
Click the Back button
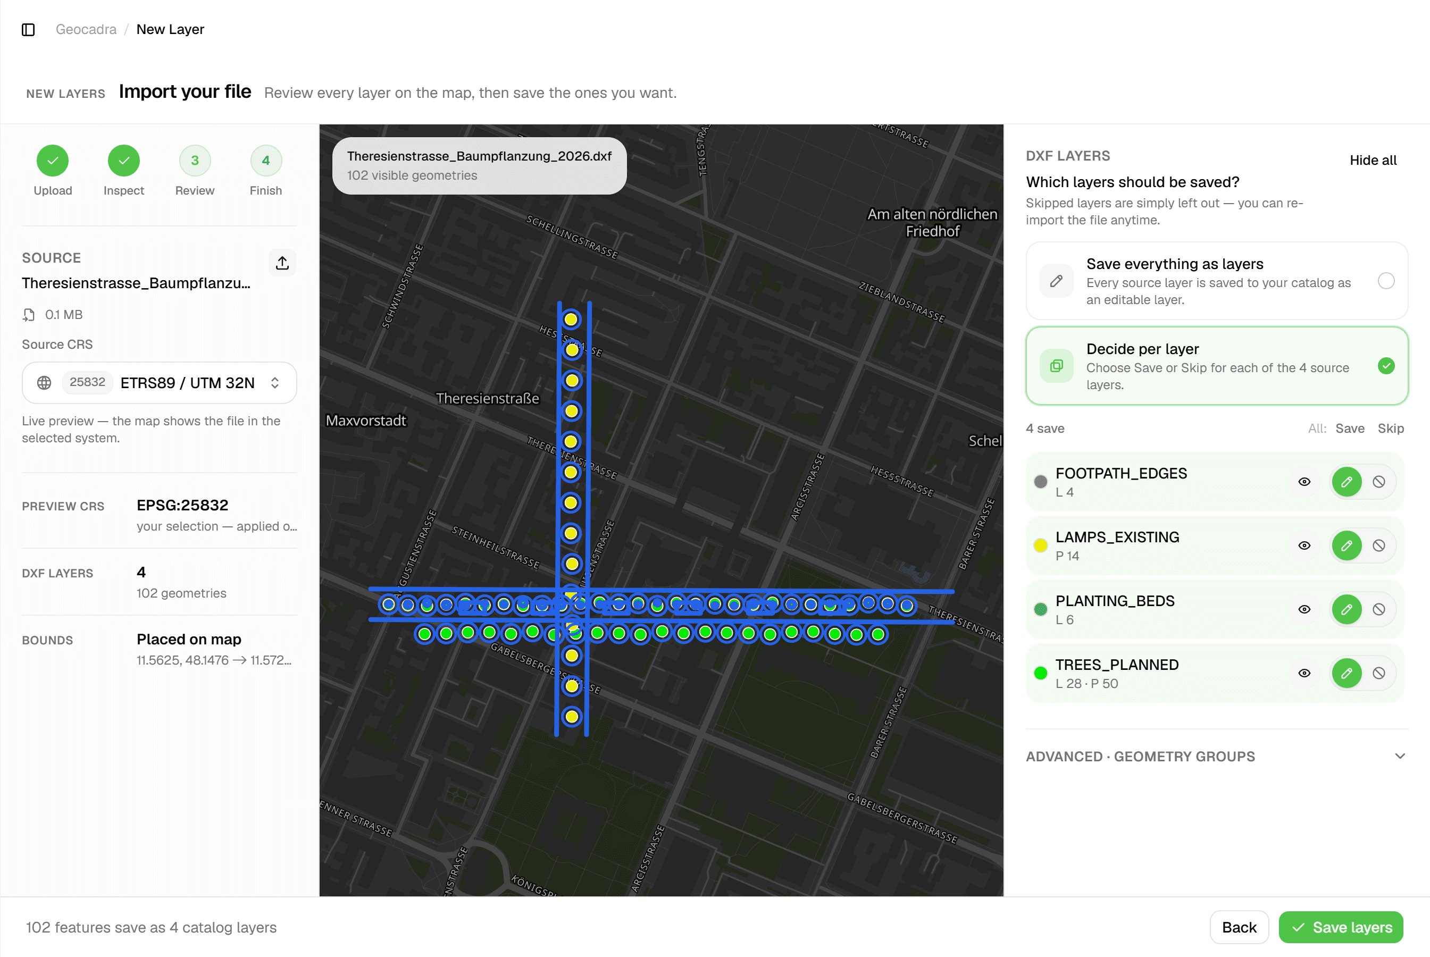click(x=1239, y=927)
